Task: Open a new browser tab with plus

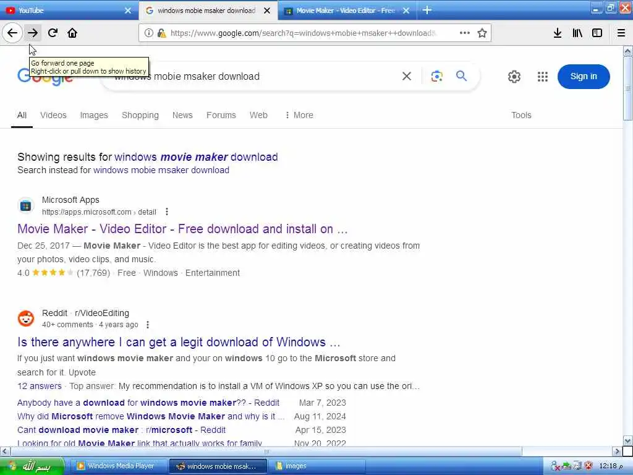Action: [427, 10]
